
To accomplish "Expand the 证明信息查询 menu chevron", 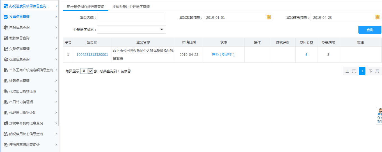I will pyautogui.click(x=56, y=81).
